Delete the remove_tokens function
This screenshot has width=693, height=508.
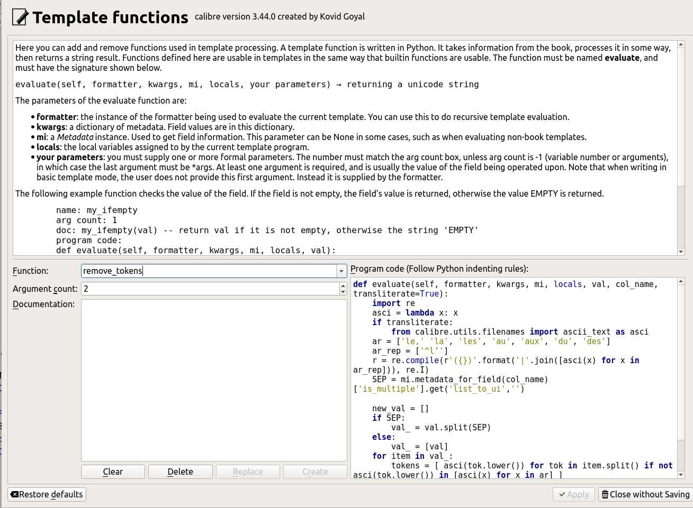[x=180, y=472]
